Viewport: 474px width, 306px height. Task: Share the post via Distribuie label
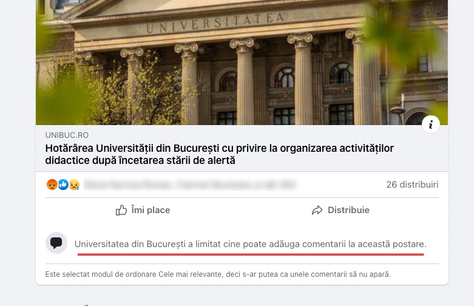[x=348, y=210]
